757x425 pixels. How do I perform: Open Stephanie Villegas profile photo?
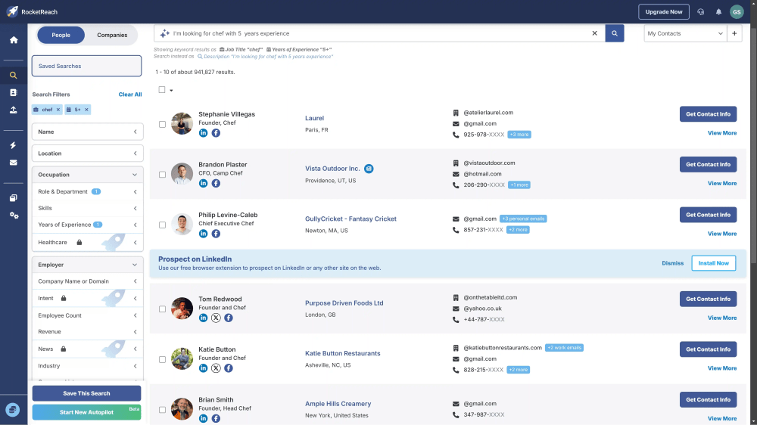coord(182,123)
